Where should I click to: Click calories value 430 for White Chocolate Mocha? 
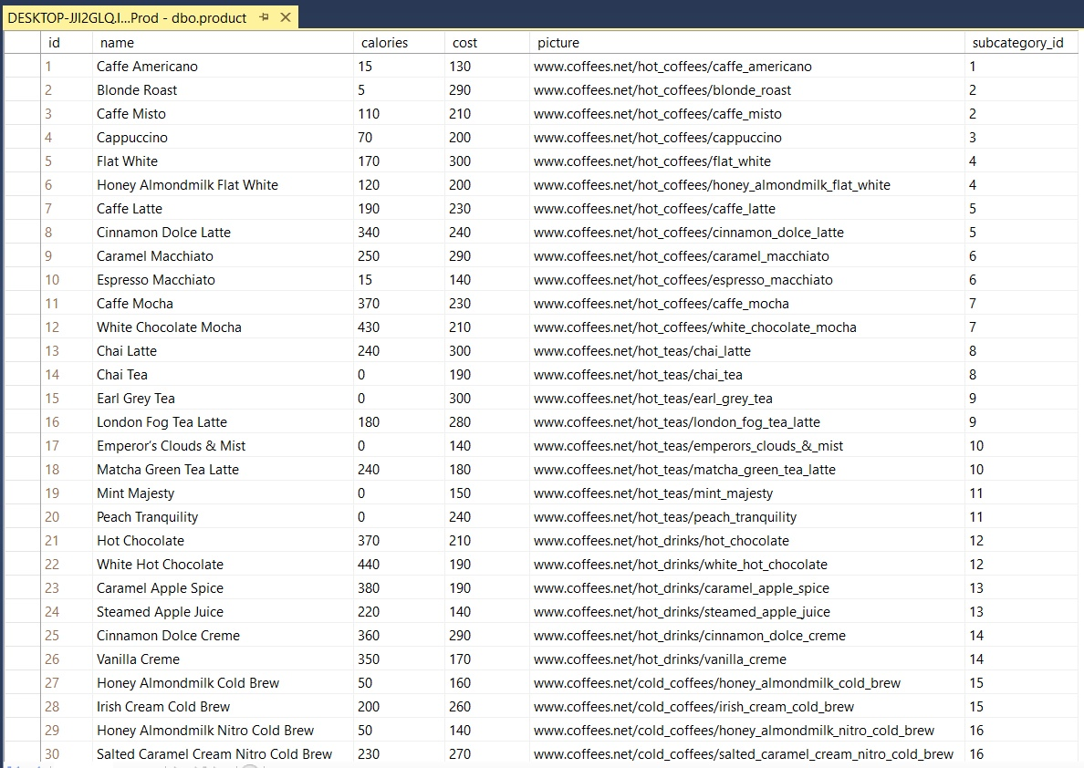click(399, 327)
